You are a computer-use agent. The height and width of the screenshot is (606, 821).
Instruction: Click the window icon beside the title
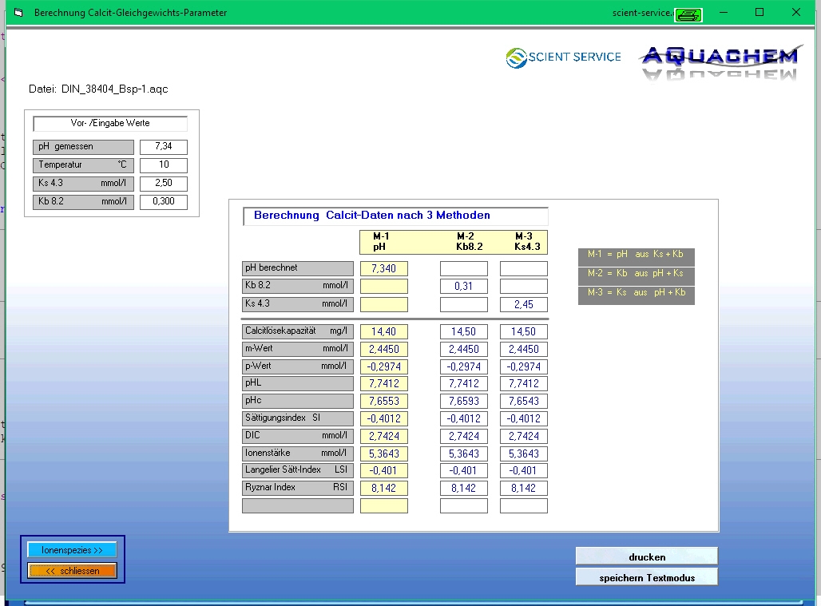(x=19, y=13)
